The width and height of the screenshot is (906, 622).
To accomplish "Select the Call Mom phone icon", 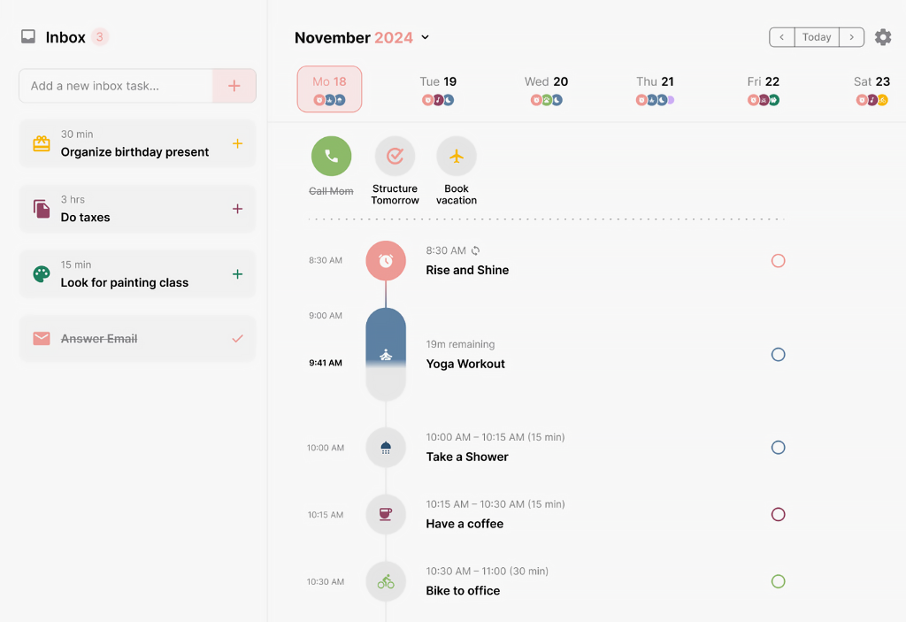I will tap(331, 156).
